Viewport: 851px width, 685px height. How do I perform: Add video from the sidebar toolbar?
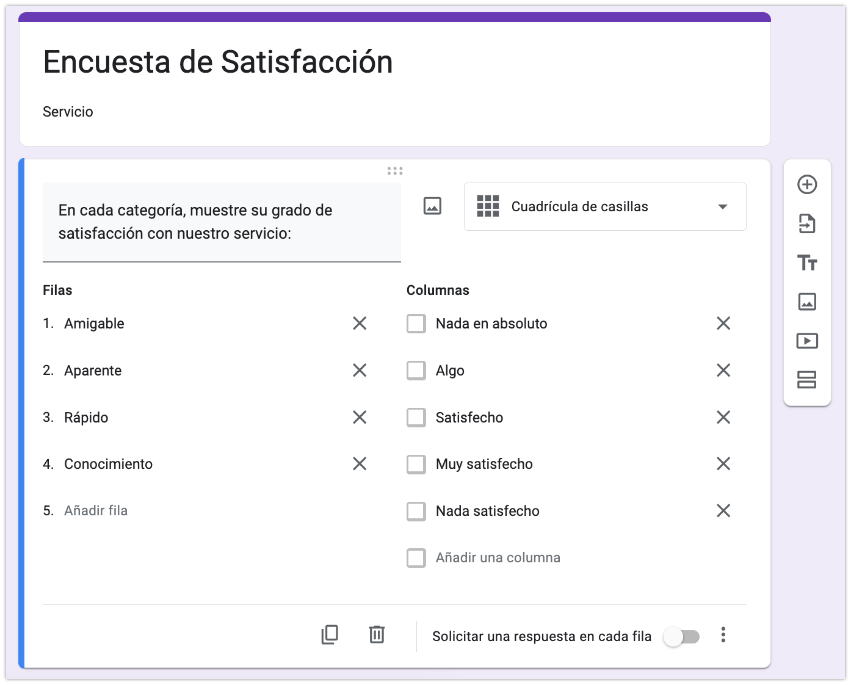pos(807,341)
